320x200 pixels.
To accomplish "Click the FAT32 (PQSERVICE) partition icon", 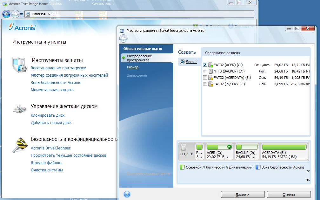I will click(x=210, y=84).
